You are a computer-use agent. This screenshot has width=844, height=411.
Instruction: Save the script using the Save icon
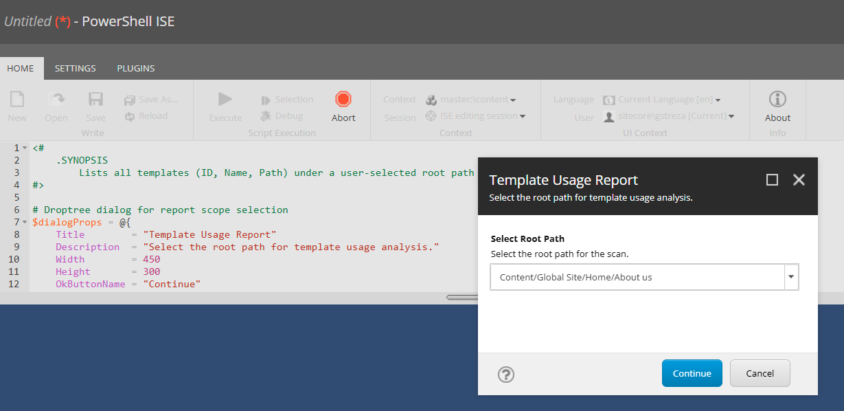[x=95, y=100]
